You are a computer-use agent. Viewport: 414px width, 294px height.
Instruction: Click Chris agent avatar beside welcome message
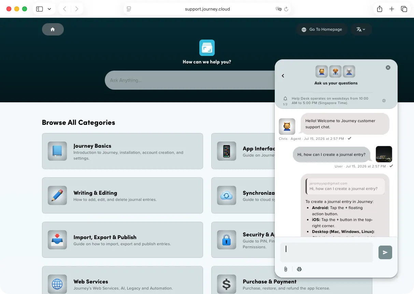tap(287, 127)
